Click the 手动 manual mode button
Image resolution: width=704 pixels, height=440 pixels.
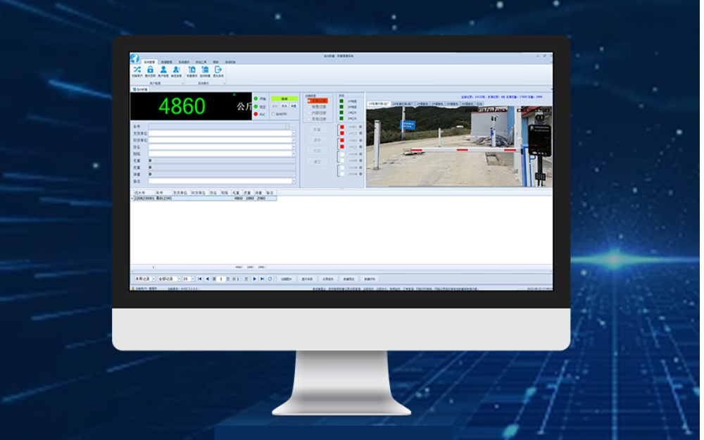tap(284, 106)
